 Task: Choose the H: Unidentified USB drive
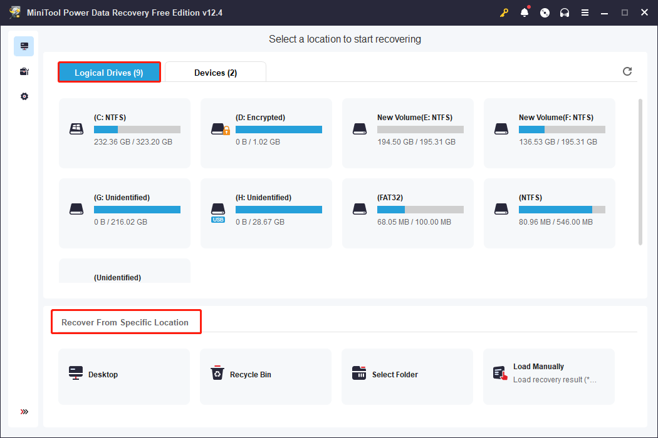[266, 213]
